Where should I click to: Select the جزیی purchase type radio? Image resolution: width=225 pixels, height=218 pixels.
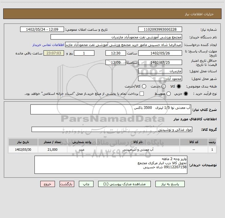[x=186, y=94]
